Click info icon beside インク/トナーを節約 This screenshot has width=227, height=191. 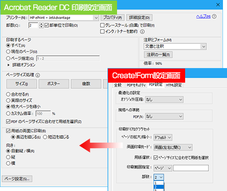142,32
